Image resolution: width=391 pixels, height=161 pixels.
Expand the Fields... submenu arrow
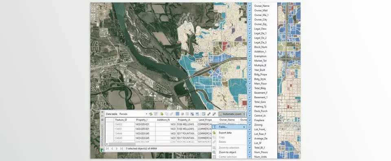[x=244, y=127]
